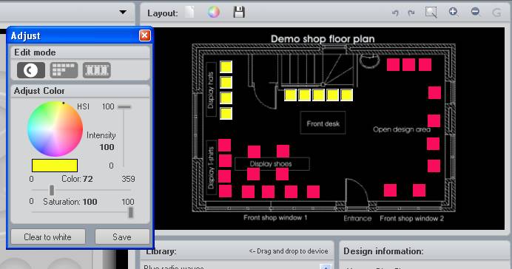This screenshot has width=512, height=269.
Task: Zoom out of the floor plan
Action: [476, 12]
